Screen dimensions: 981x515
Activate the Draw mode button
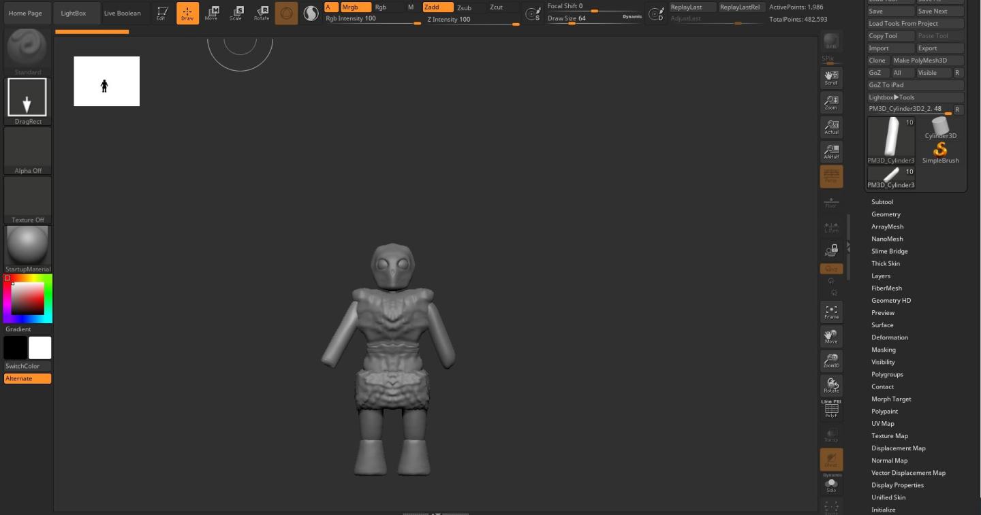pos(187,13)
